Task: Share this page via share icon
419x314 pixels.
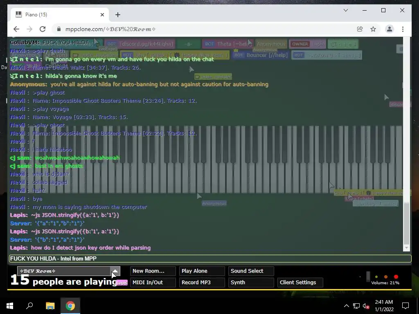Action: click(x=360, y=29)
